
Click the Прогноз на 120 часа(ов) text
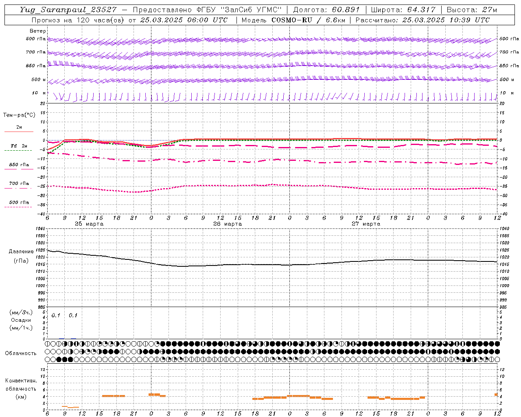click(78, 20)
